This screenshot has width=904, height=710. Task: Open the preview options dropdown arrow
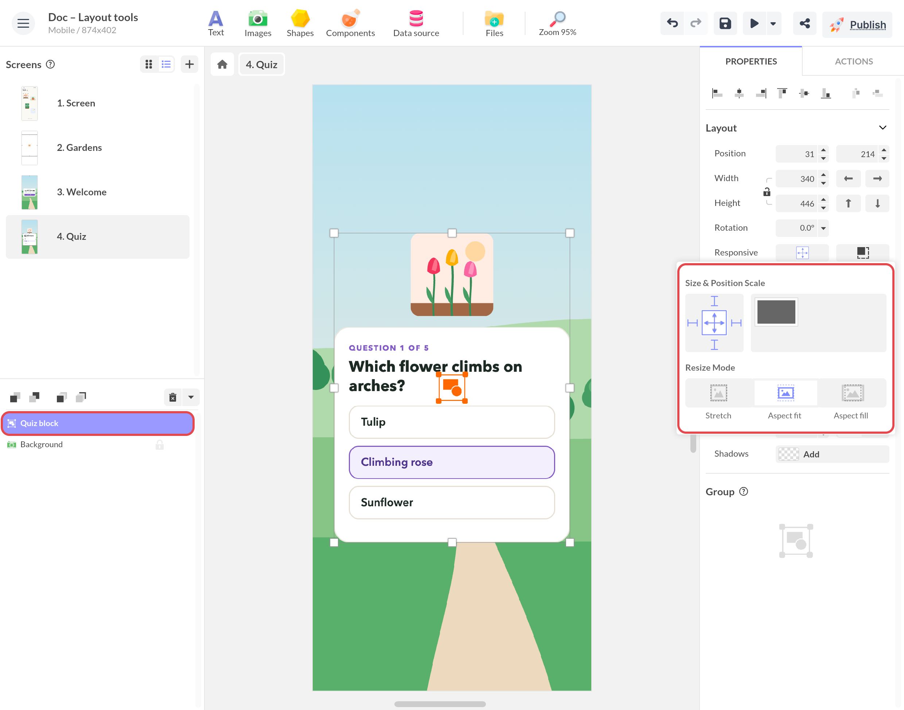pyautogui.click(x=773, y=24)
